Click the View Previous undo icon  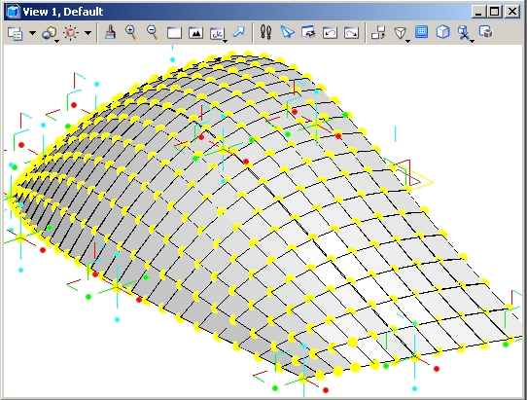330,33
